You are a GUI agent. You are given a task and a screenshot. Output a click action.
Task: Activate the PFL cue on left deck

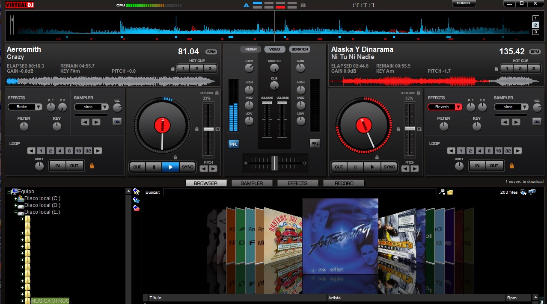coord(233,144)
